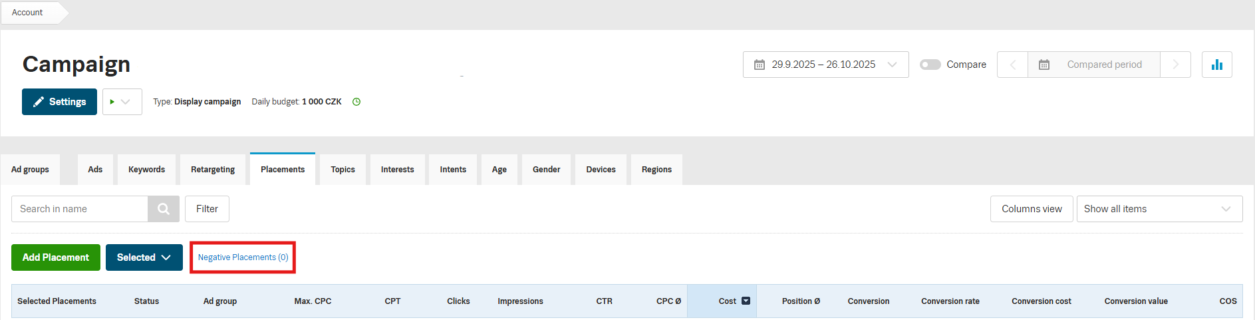Open the Selected actions dropdown

coord(144,257)
